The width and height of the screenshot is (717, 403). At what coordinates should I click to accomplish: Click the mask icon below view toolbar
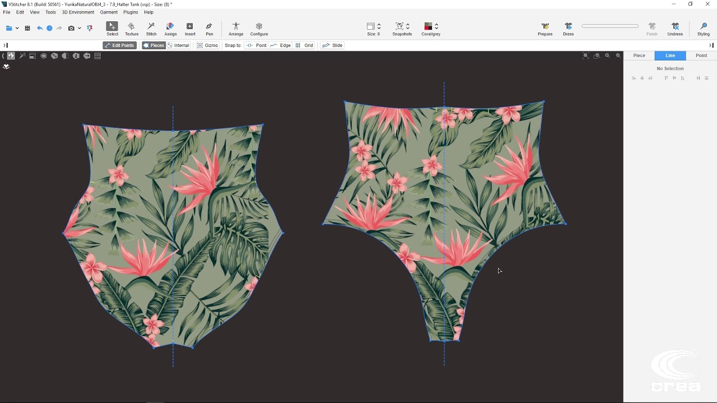[x=6, y=66]
